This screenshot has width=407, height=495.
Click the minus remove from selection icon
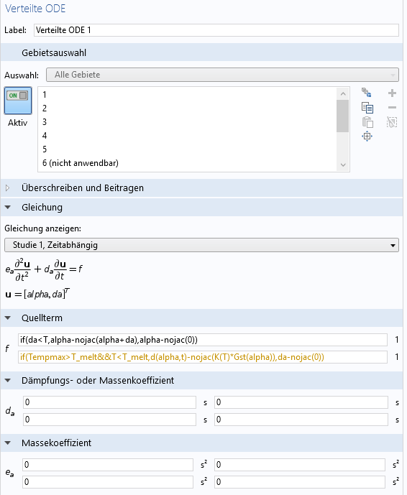pyautogui.click(x=392, y=108)
